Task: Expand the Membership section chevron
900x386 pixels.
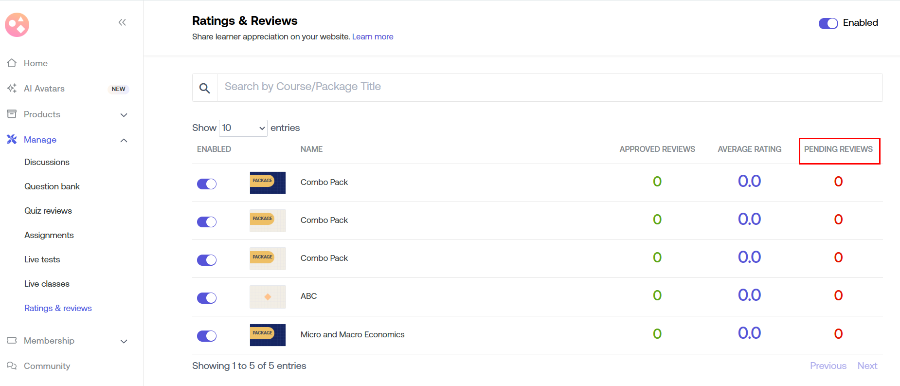Action: click(x=124, y=341)
